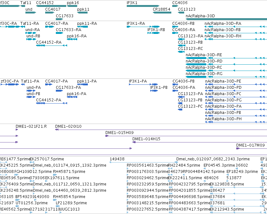Select the CG4036-RA transcript

(x=175, y=33)
